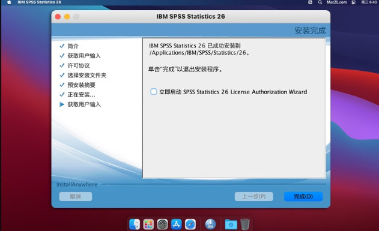Viewport: 379px width, 231px height.
Task: Enable launching the License Authorization Wizard checkbox
Action: [154, 92]
